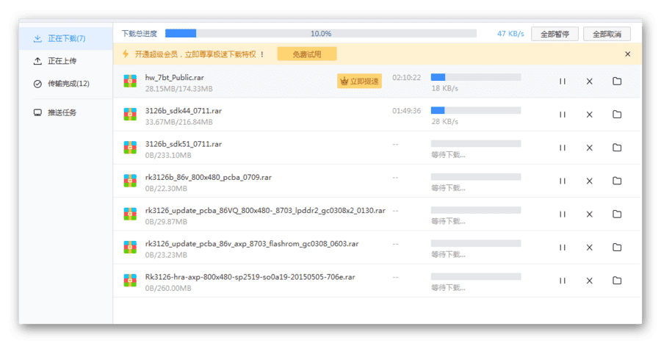This screenshot has height=343, width=661.
Task: Open folder for 86VQ gc0308x2_0130.rar
Action: click(617, 214)
